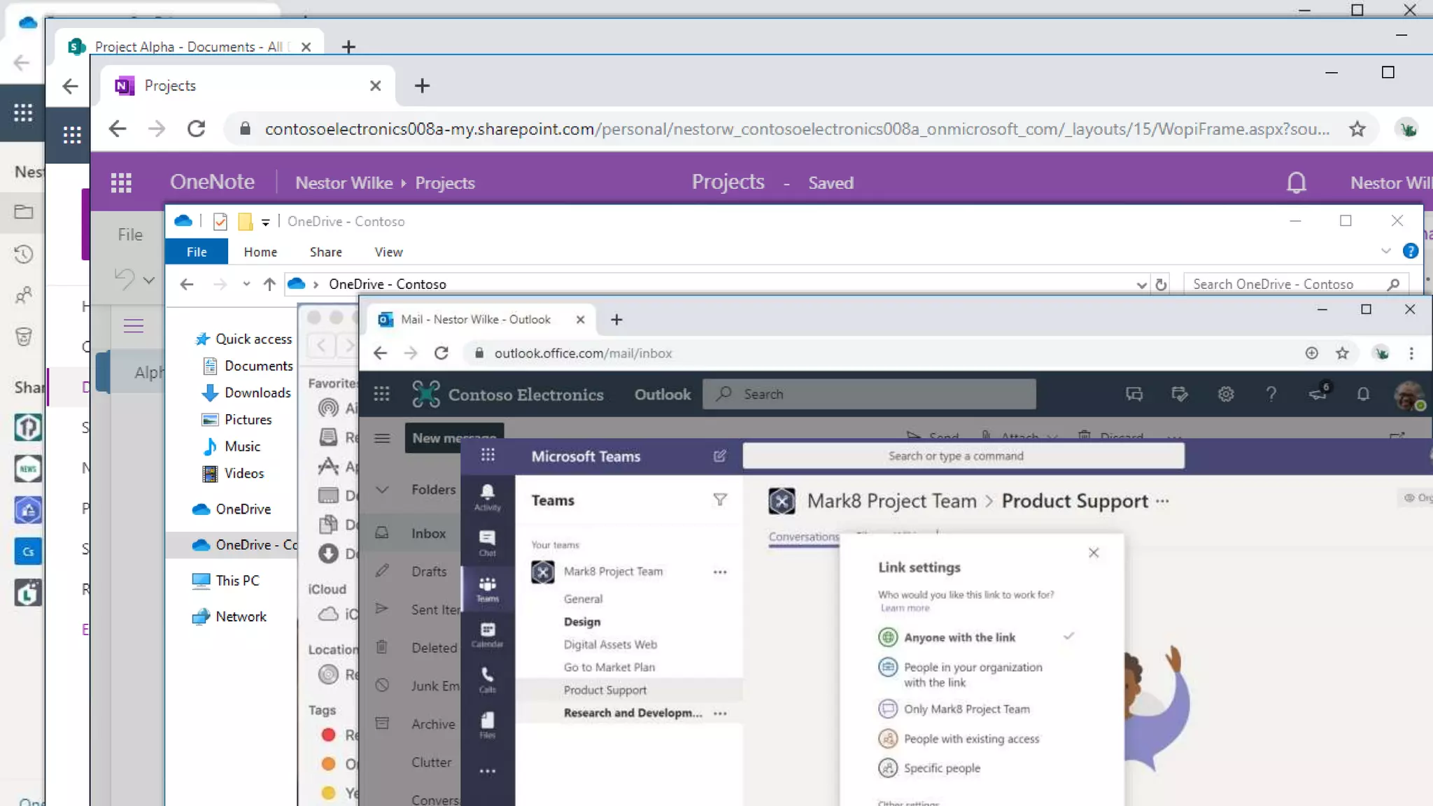Expand the OneDrive address bar dropdown
Viewport: 1433px width, 806px height.
tap(1141, 285)
